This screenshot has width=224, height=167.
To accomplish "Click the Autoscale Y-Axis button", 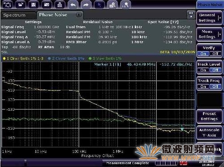I will coord(209,133).
